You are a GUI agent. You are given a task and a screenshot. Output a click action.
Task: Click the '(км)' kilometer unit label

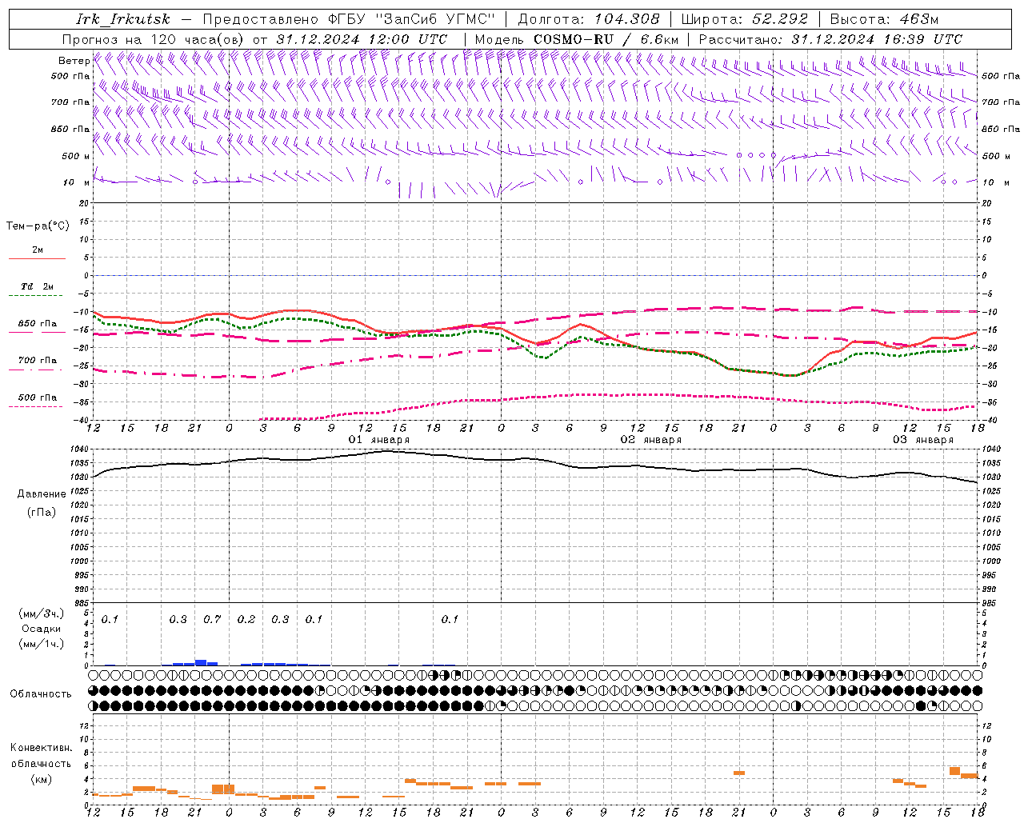pyautogui.click(x=41, y=779)
